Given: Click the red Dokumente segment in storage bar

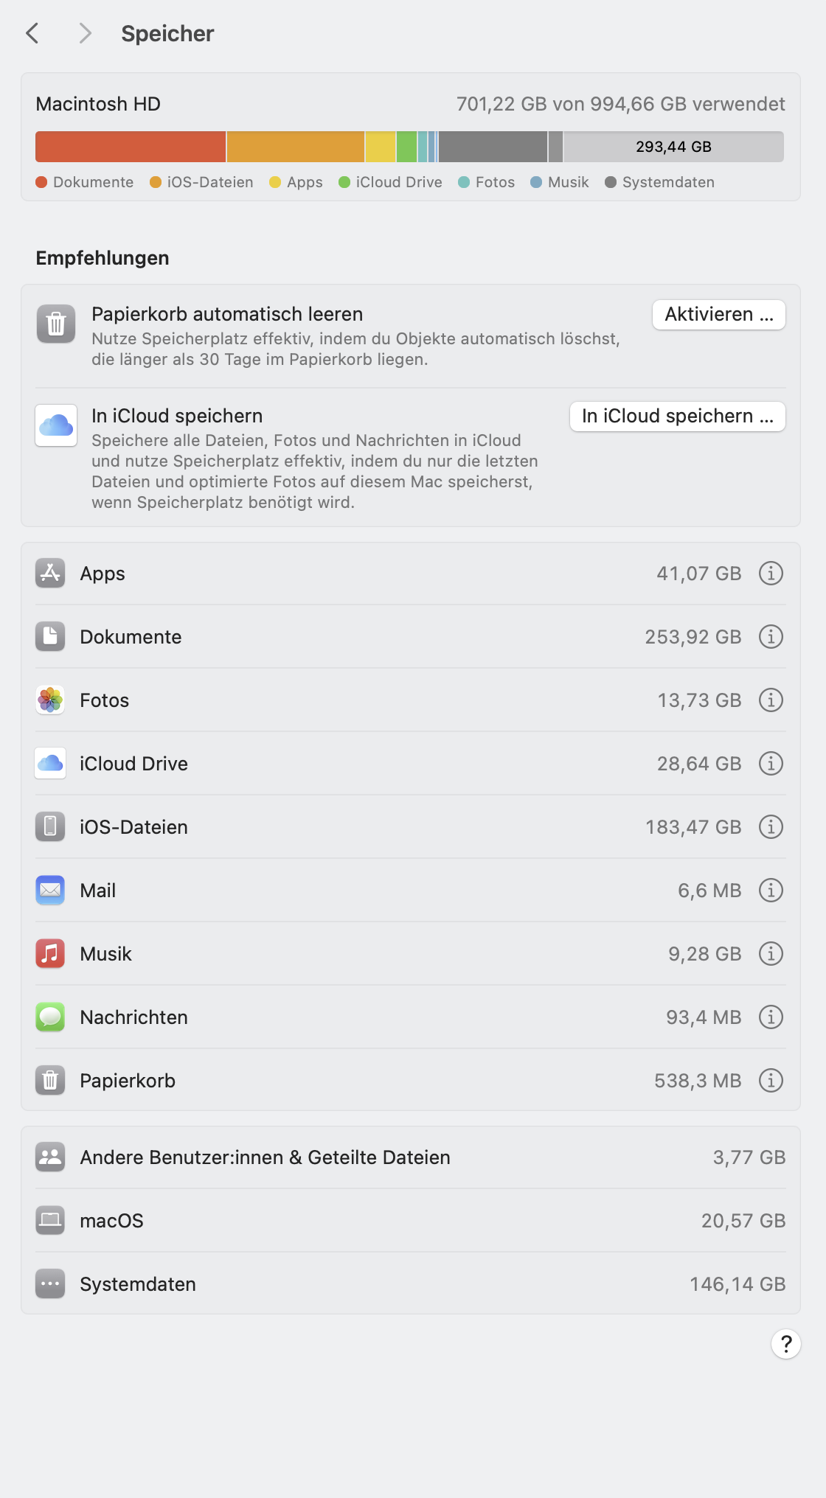Looking at the screenshot, I should point(131,147).
